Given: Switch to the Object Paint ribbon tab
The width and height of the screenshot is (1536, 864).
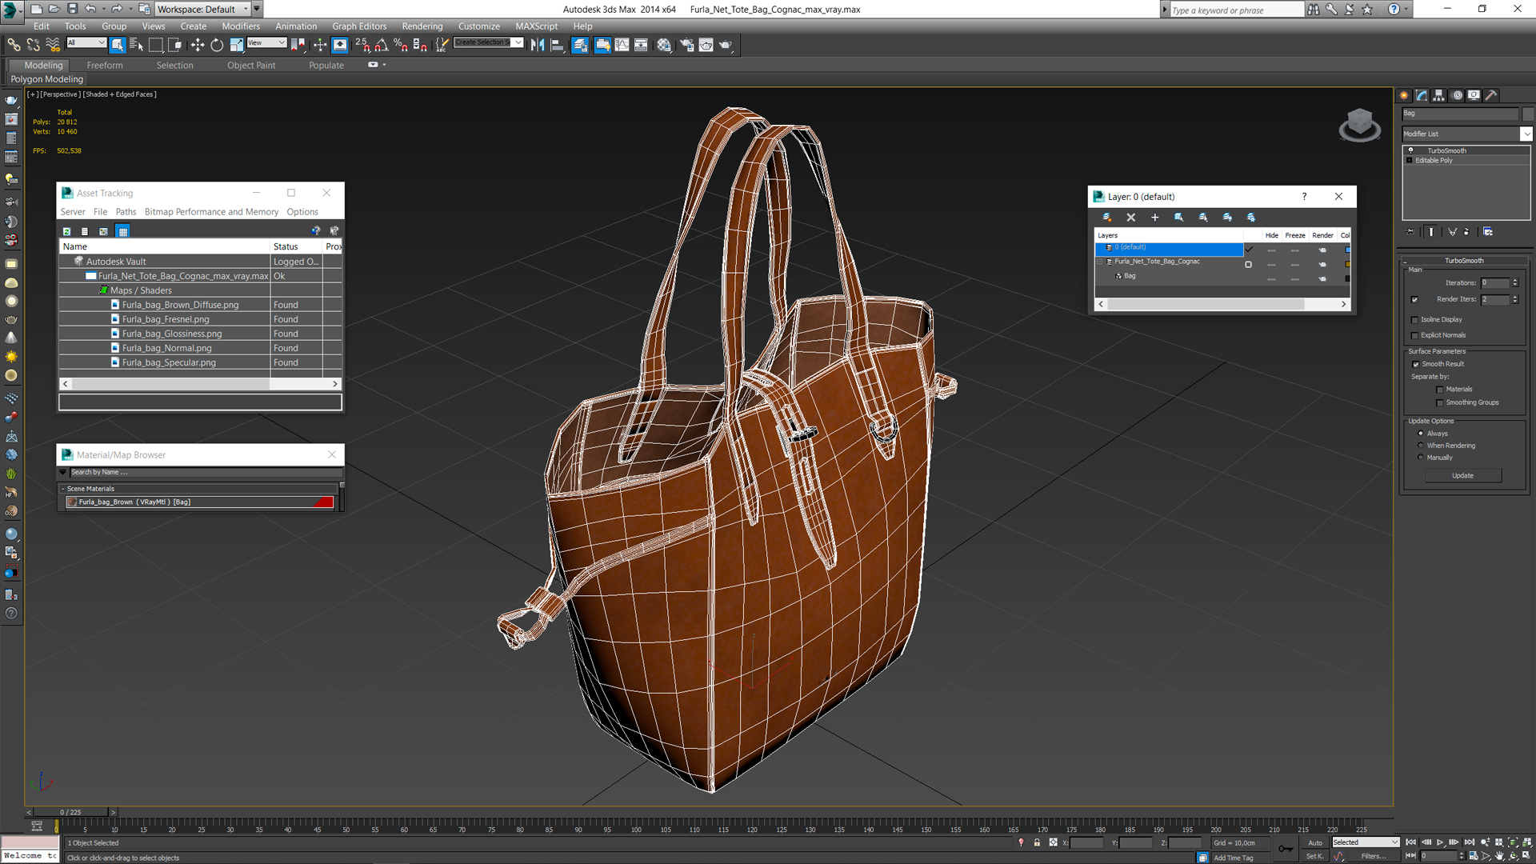Looking at the screenshot, I should pos(251,66).
